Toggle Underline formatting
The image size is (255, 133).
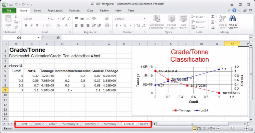point(37,25)
